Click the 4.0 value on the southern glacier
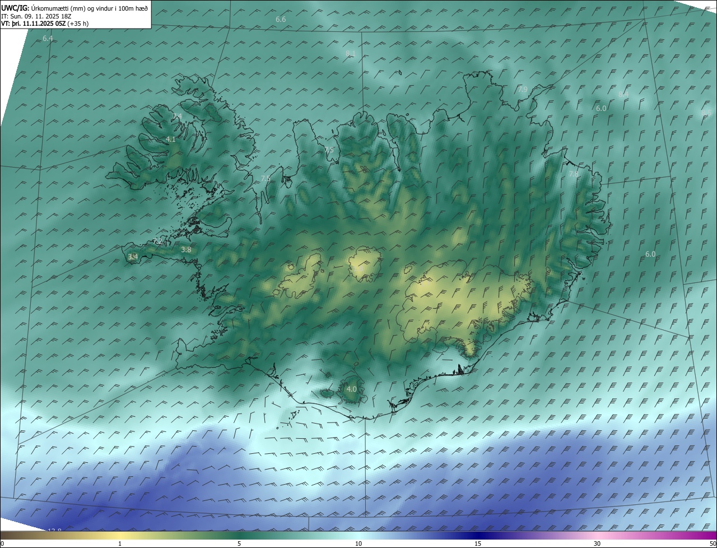Screen dimensions: 717x548 352,389
